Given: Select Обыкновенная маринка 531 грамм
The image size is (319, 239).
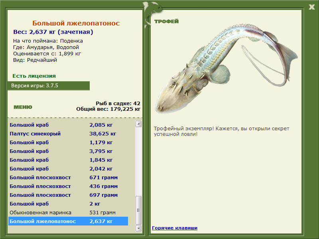Looking at the screenshot, I should 68,213.
